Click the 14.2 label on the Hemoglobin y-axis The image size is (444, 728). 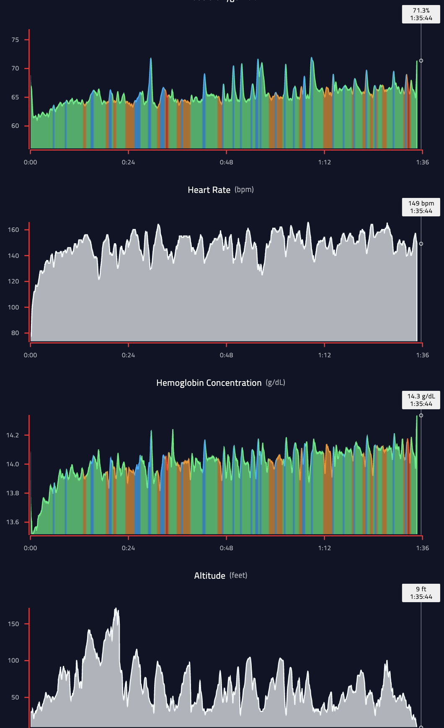click(13, 435)
